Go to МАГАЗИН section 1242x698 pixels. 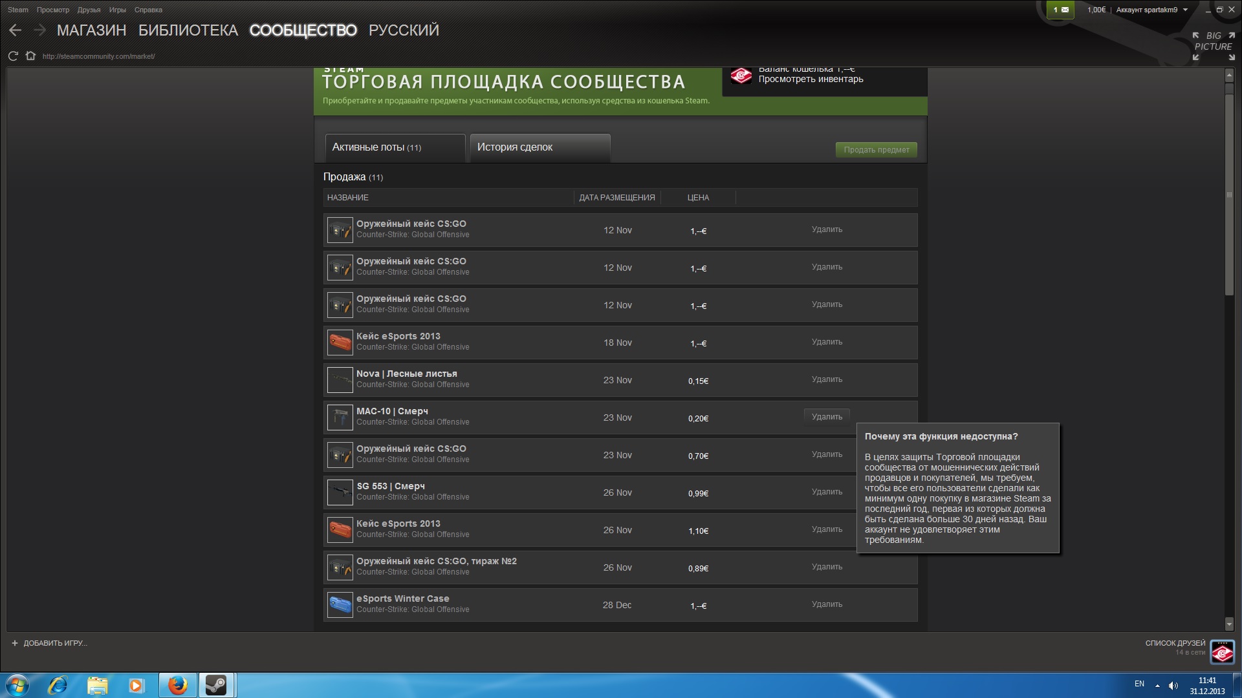pos(91,30)
